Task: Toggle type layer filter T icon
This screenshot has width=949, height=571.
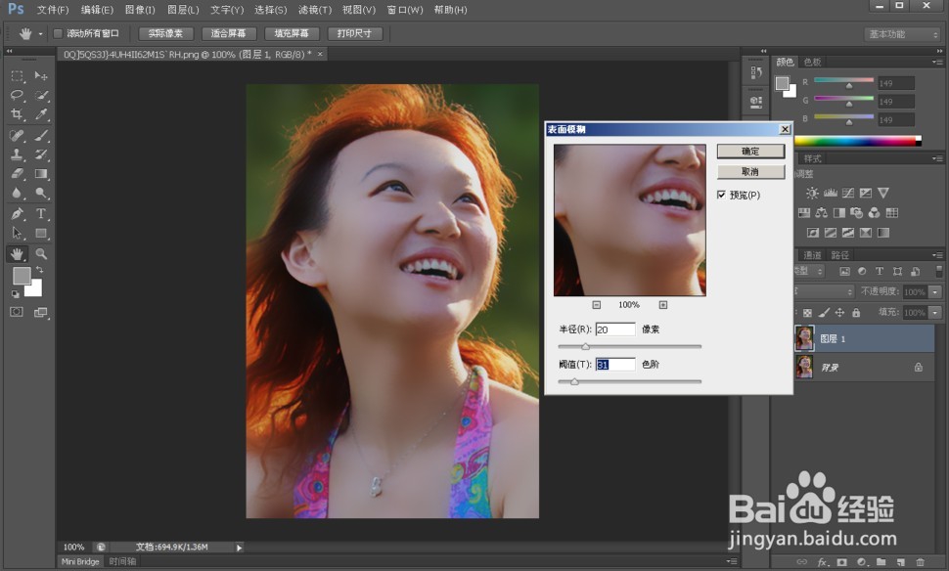Action: pos(880,272)
